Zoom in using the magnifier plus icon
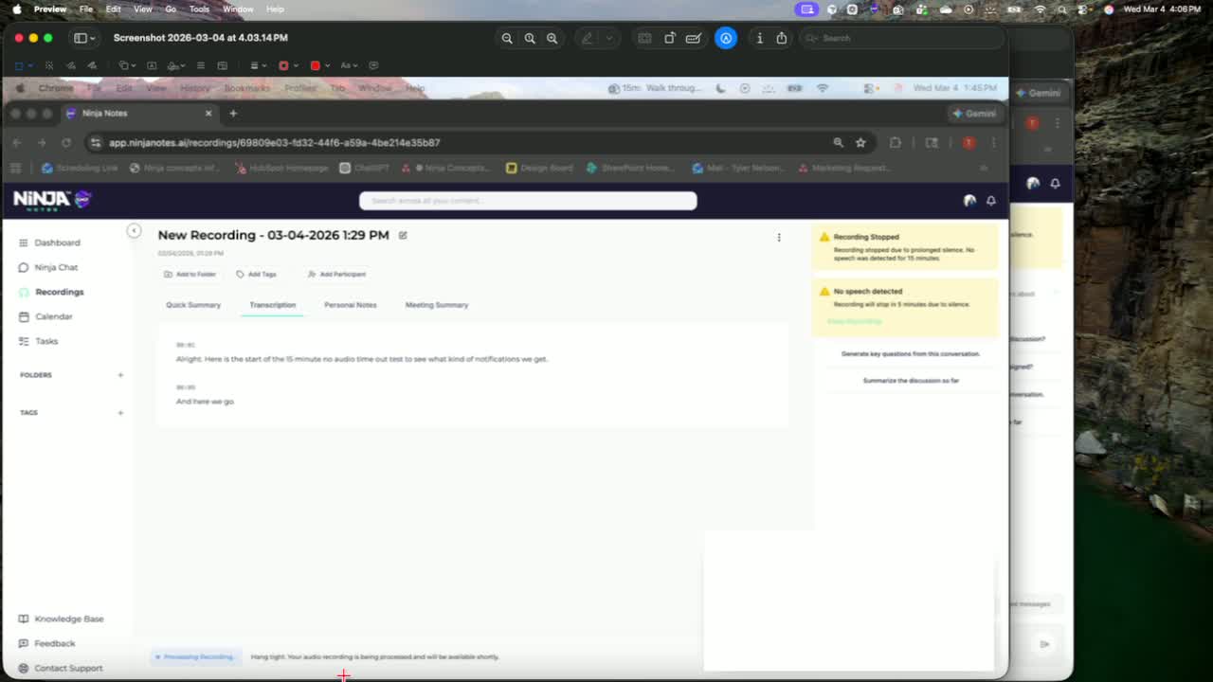The width and height of the screenshot is (1213, 682). click(552, 38)
